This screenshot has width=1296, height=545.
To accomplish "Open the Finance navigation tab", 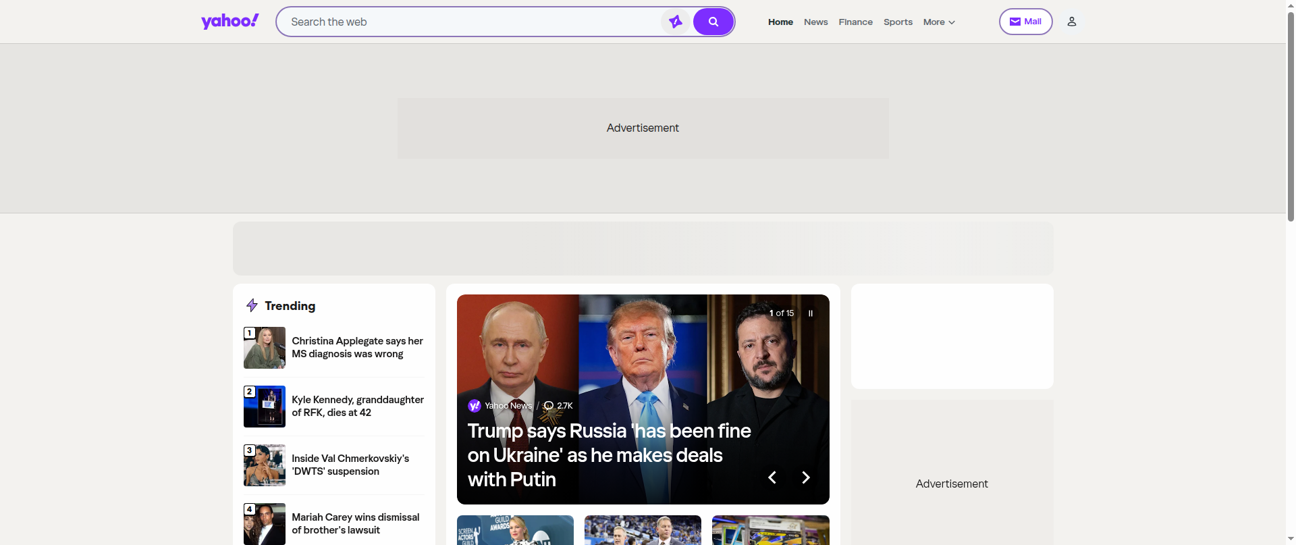I will click(x=855, y=22).
